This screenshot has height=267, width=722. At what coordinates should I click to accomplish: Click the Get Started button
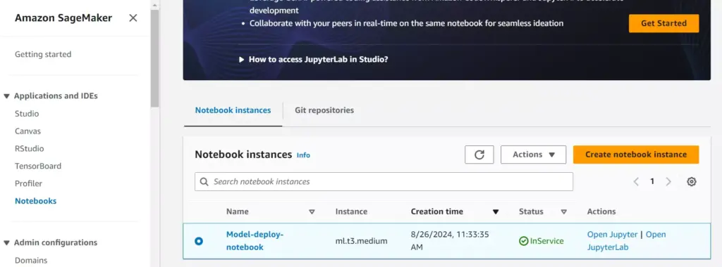663,23
